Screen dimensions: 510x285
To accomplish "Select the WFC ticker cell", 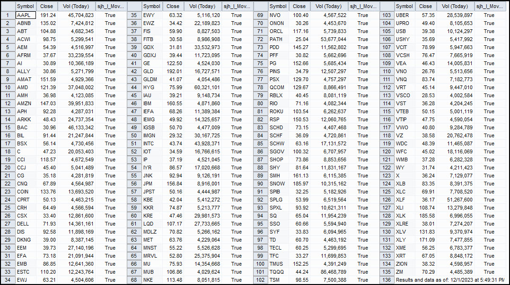I will (x=404, y=152).
